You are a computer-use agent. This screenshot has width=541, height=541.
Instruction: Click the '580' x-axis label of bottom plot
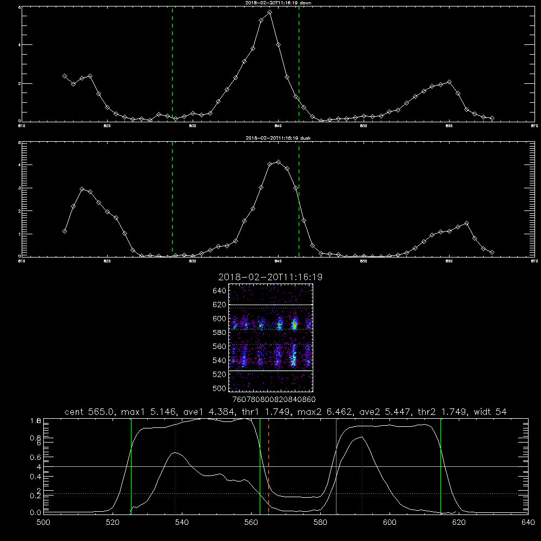pos(320,523)
